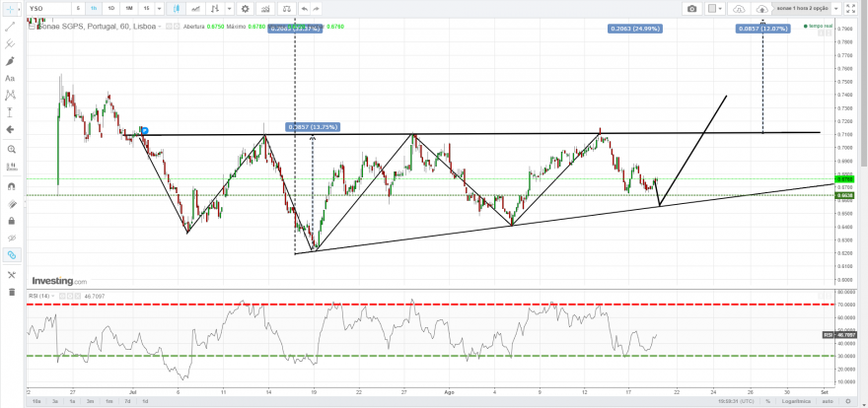Select area line chart style
The height and width of the screenshot is (408, 868).
pos(195,9)
